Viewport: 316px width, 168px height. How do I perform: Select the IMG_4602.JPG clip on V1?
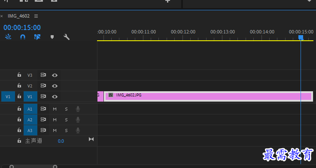click(208, 96)
